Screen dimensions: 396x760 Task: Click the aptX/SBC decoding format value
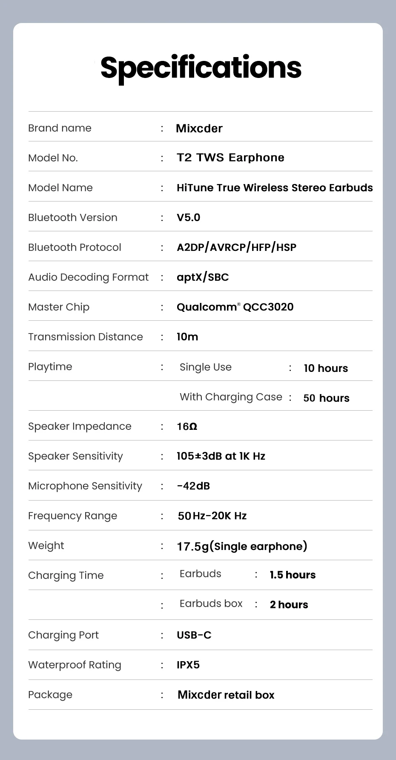[203, 277]
